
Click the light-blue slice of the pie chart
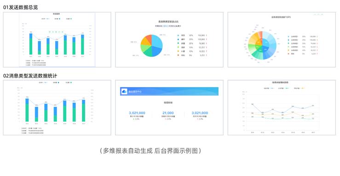(x=157, y=41)
